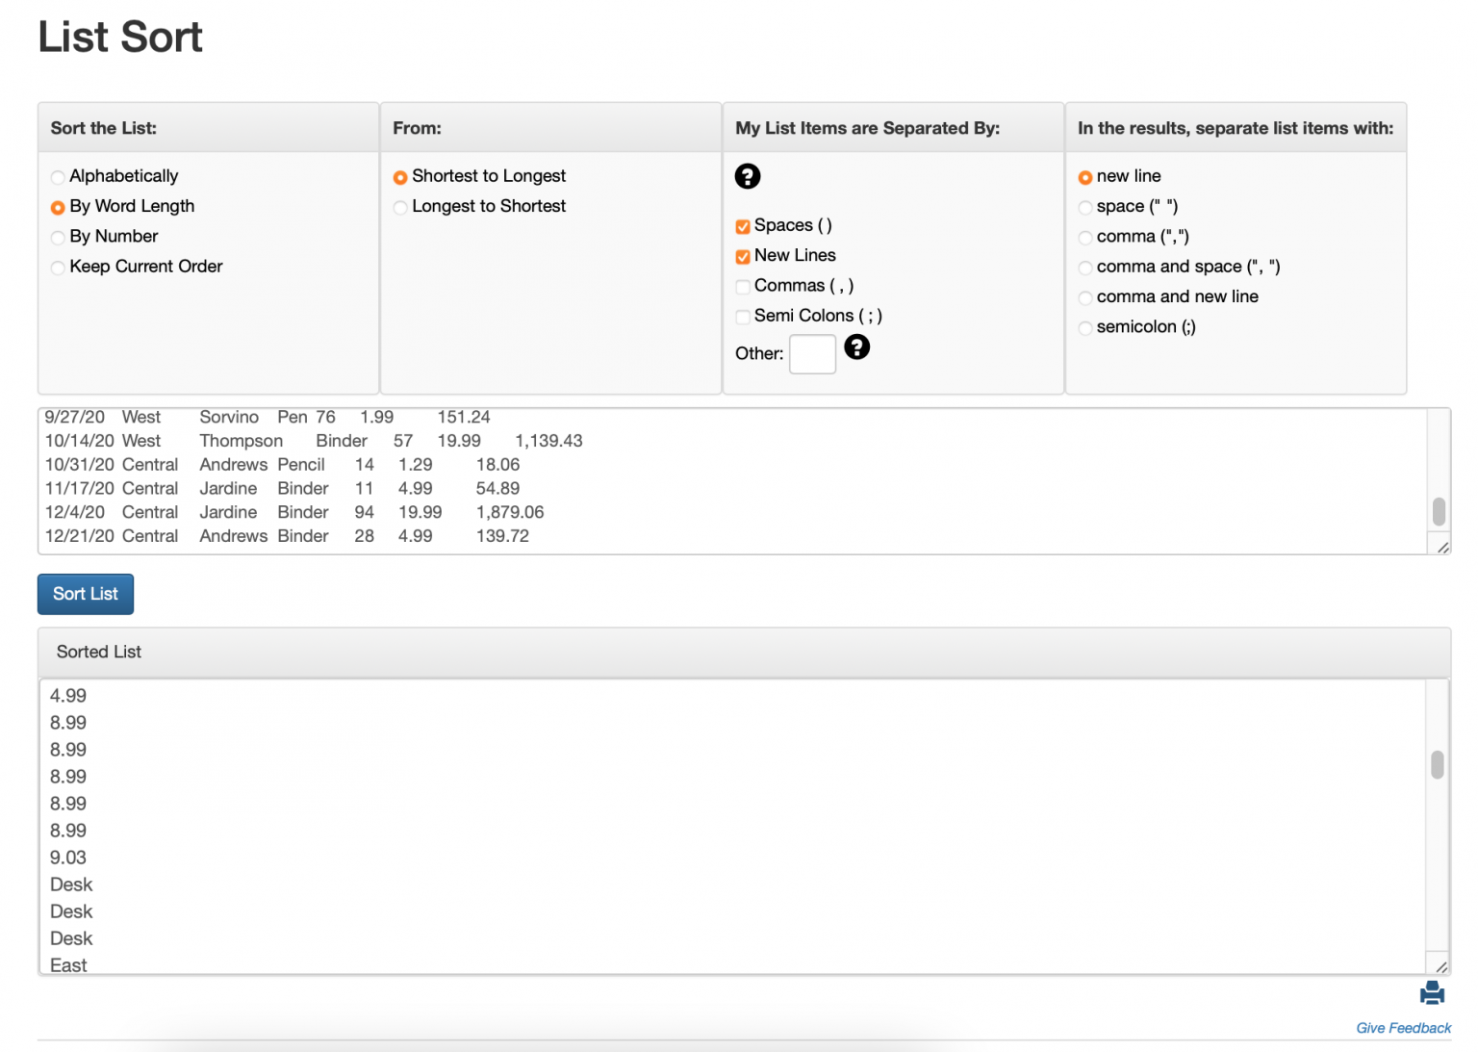The image size is (1478, 1052).
Task: Click the 1,879.06 value in input list
Action: coord(510,512)
